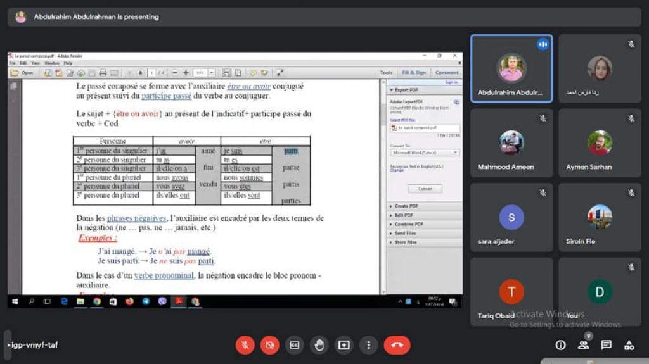Follow the 'participe passé' link
Image resolution: width=649 pixels, height=364 pixels.
coord(166,96)
